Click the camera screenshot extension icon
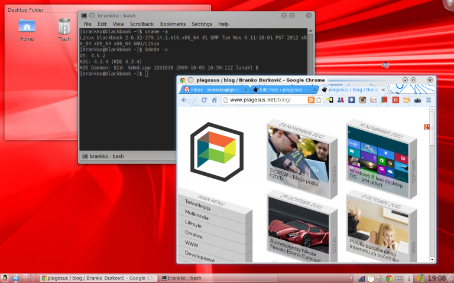 (417, 100)
